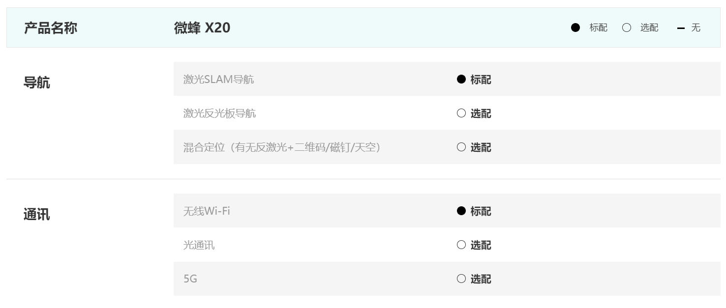Click the hollow circle in the 光通讯 row
Viewport: 726px width, 308px height.
[x=461, y=245]
